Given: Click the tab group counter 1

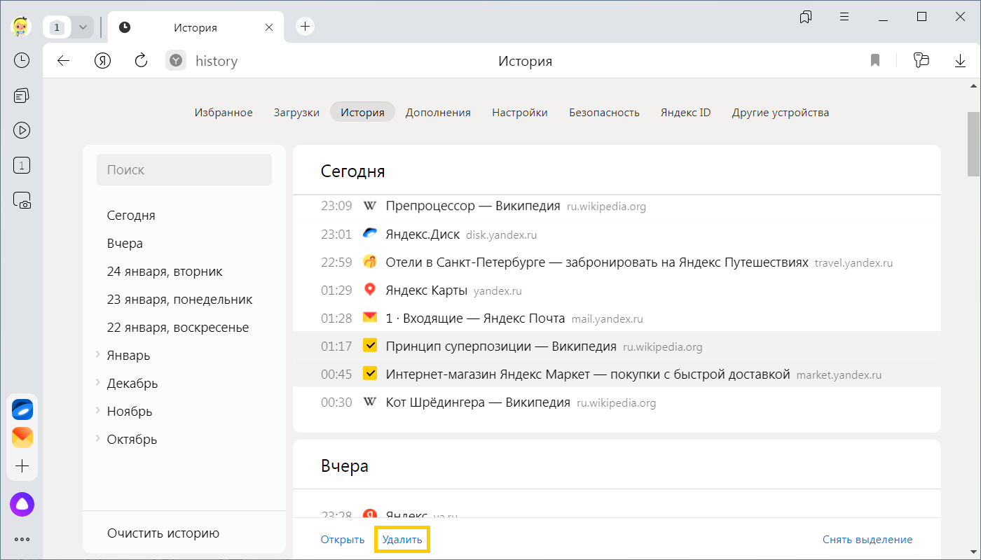Looking at the screenshot, I should 58,27.
